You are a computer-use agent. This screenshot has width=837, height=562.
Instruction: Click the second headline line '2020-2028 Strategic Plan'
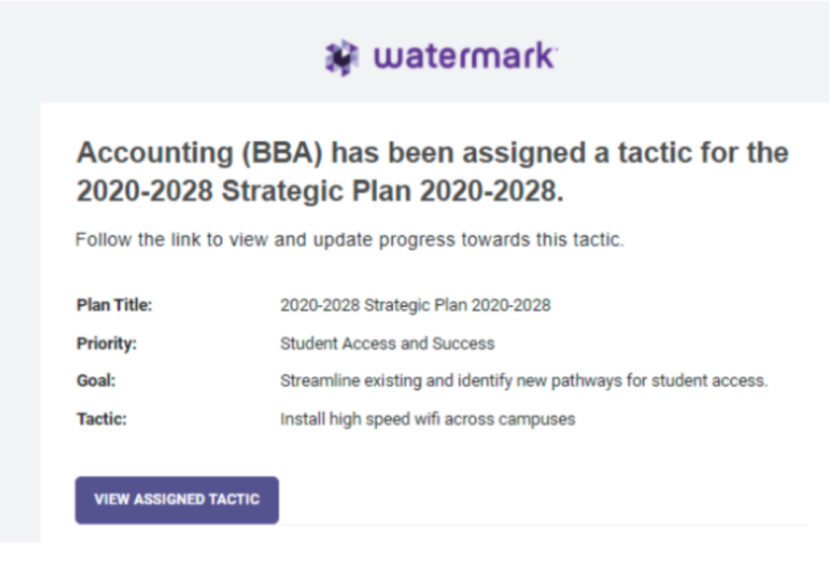coord(320,191)
